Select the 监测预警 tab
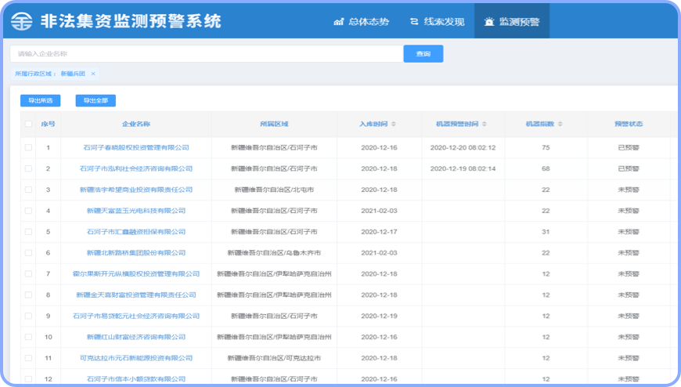 512,21
